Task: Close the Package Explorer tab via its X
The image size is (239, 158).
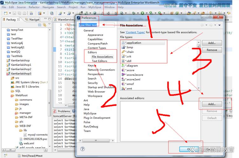Action: 18,19
